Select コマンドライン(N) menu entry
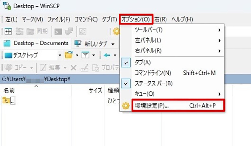The width and height of the screenshot is (251, 146). tap(172, 73)
